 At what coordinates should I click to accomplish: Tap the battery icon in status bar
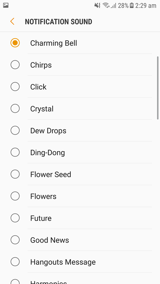click(x=132, y=6)
